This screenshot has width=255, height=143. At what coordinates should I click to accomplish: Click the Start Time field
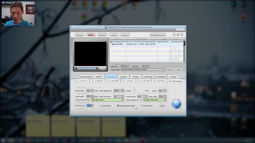click(125, 66)
